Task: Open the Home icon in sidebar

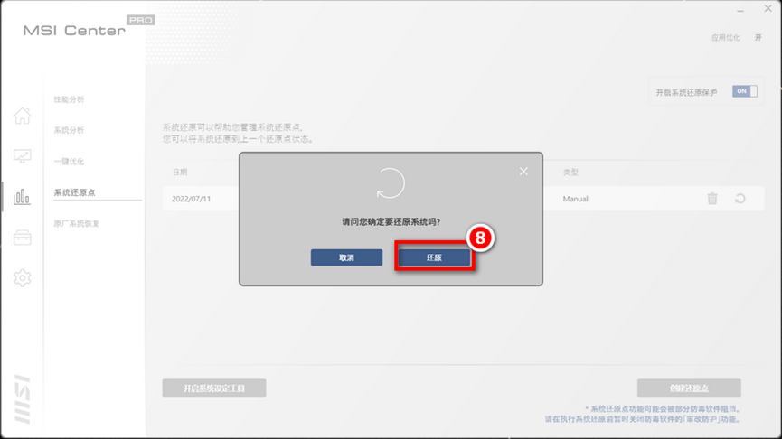Action: [23, 116]
